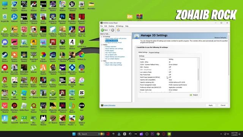Open the Fortnite desktop shortcut

pyautogui.click(x=5, y=119)
